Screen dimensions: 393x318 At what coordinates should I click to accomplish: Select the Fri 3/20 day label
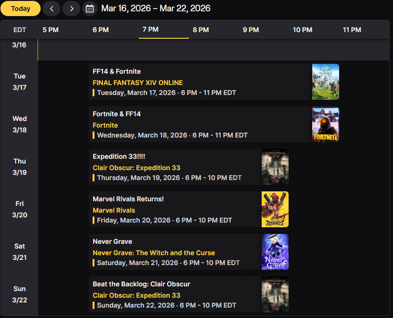pos(19,209)
